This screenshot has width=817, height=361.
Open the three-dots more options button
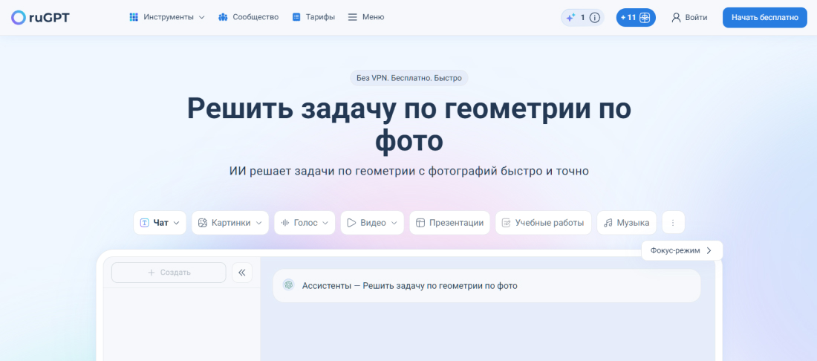[673, 222]
